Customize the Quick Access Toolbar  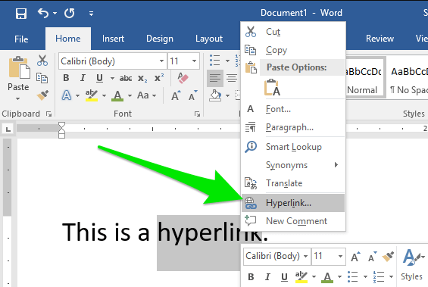91,14
